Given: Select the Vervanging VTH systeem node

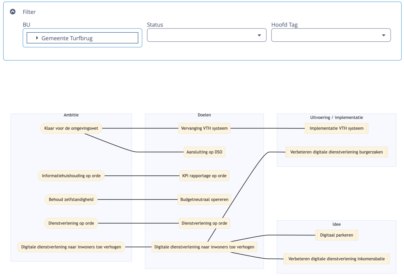Looking at the screenshot, I should 204,128.
